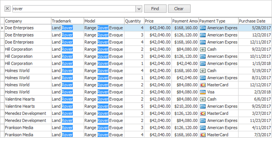Sort by the Payment Type column header
This screenshot has height=153, width=272.
(x=218, y=21)
